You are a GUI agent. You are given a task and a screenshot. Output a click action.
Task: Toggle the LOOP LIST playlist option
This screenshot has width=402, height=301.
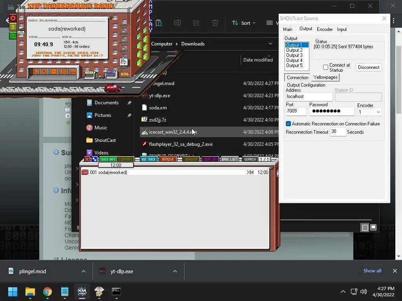(x=210, y=159)
